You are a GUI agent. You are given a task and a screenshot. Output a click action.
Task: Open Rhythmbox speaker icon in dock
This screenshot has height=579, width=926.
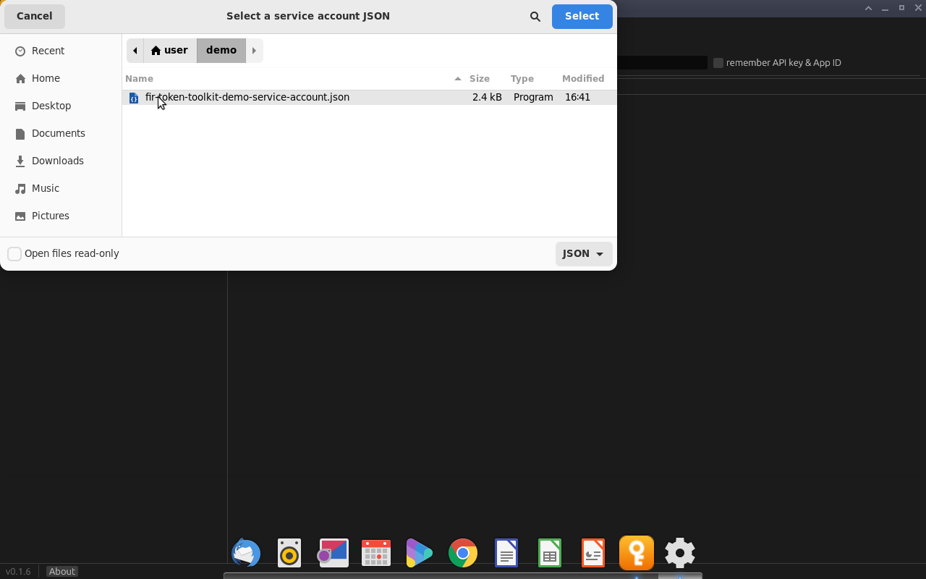[289, 553]
